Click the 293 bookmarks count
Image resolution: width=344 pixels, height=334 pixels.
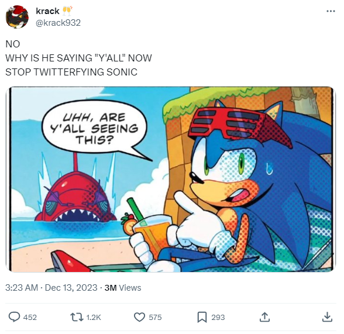click(x=218, y=318)
